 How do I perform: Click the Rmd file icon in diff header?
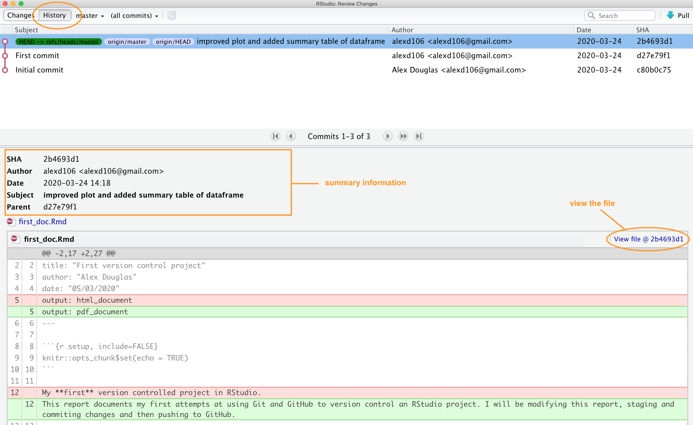[x=15, y=239]
